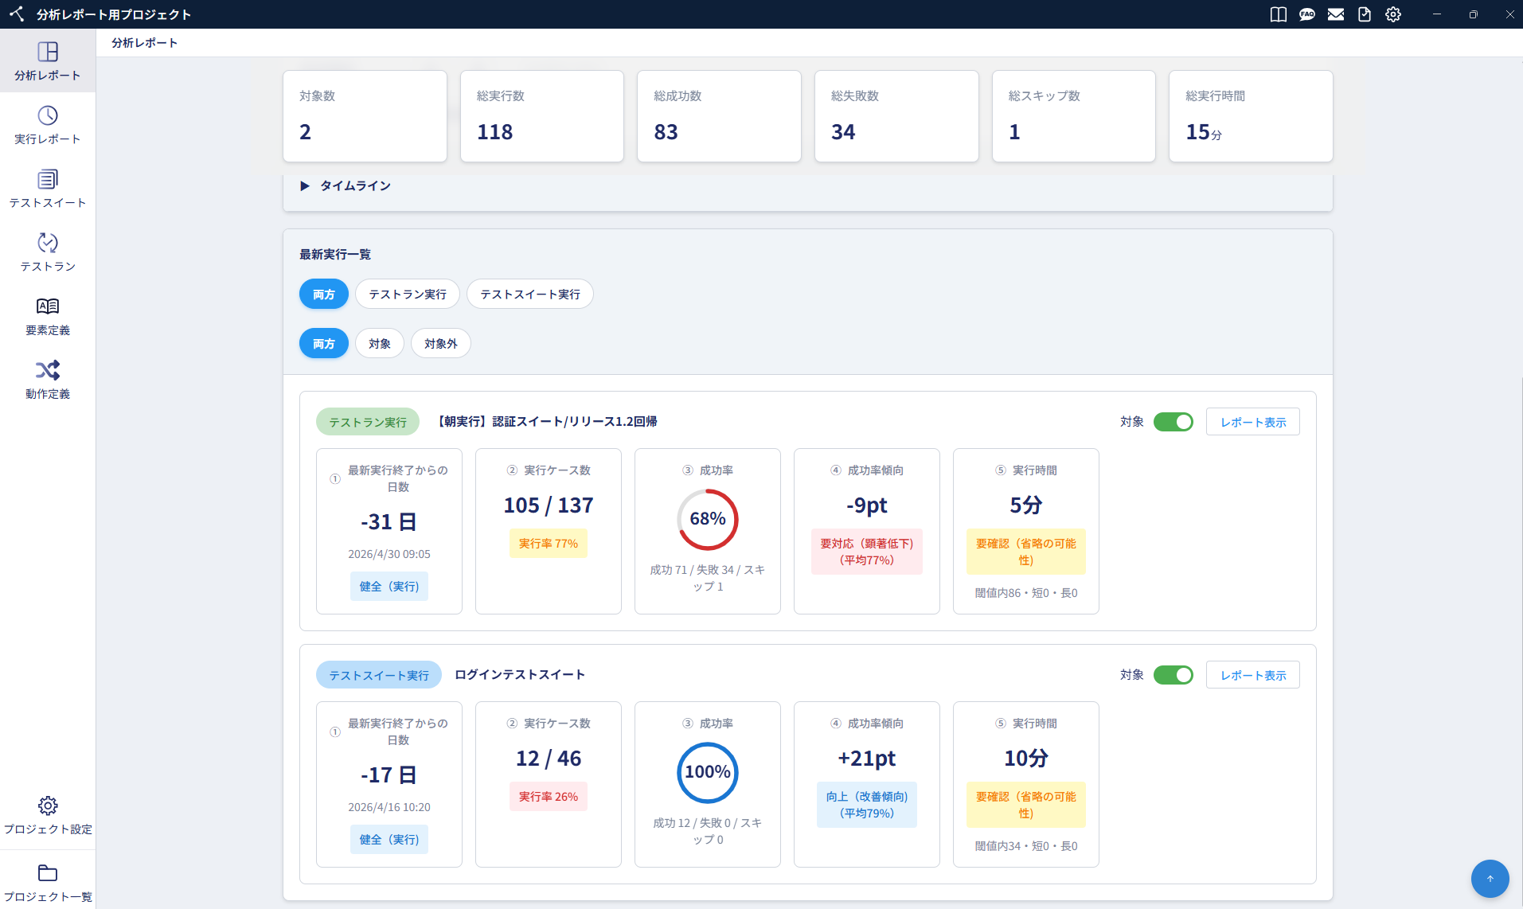Filter by 対象外 only
Viewport: 1523px width, 909px height.
[441, 344]
